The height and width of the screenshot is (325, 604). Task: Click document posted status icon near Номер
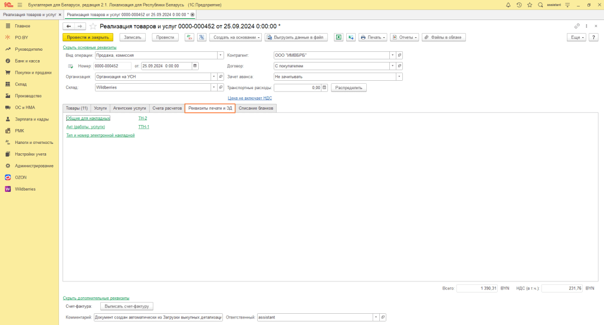point(71,66)
